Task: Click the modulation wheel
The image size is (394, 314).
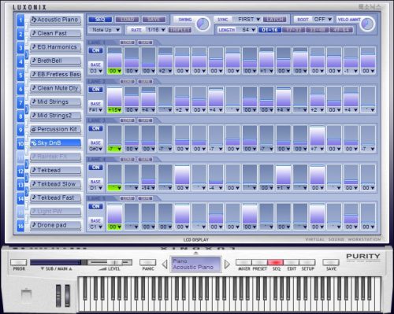Action: tap(68, 296)
